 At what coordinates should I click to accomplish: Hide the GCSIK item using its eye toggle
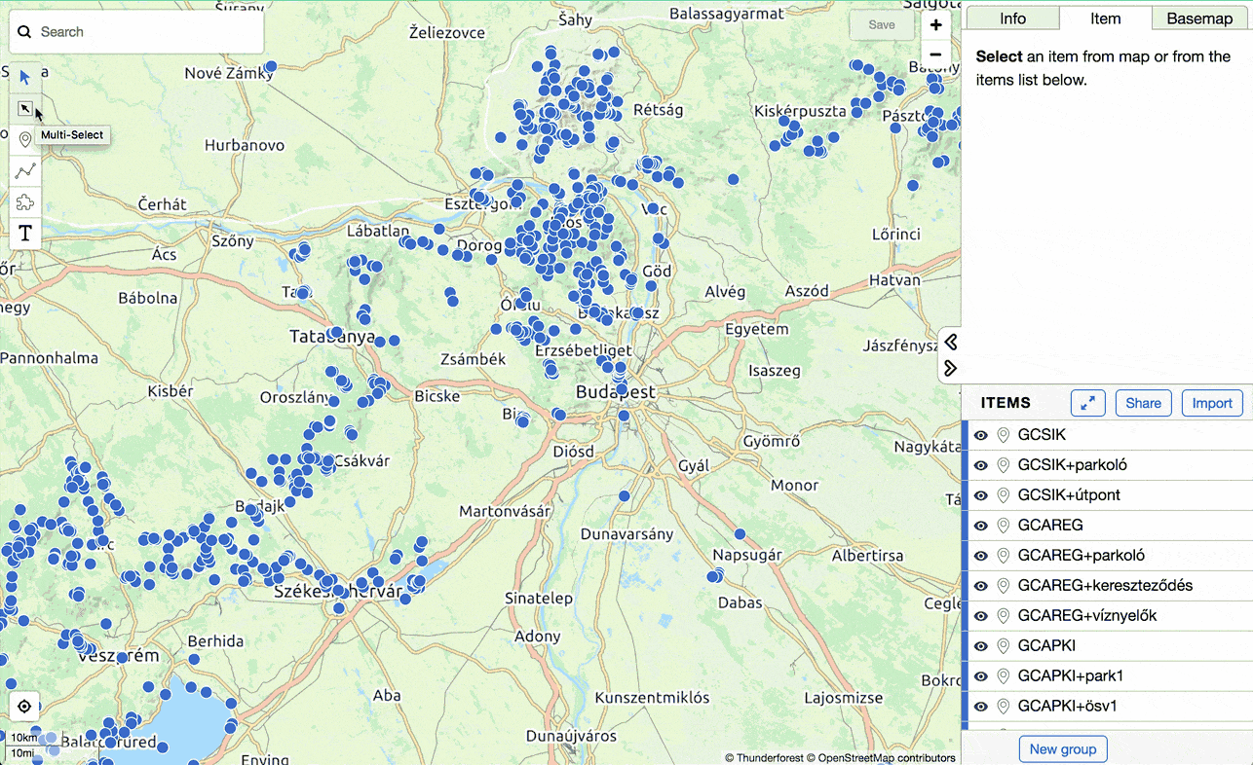[981, 435]
